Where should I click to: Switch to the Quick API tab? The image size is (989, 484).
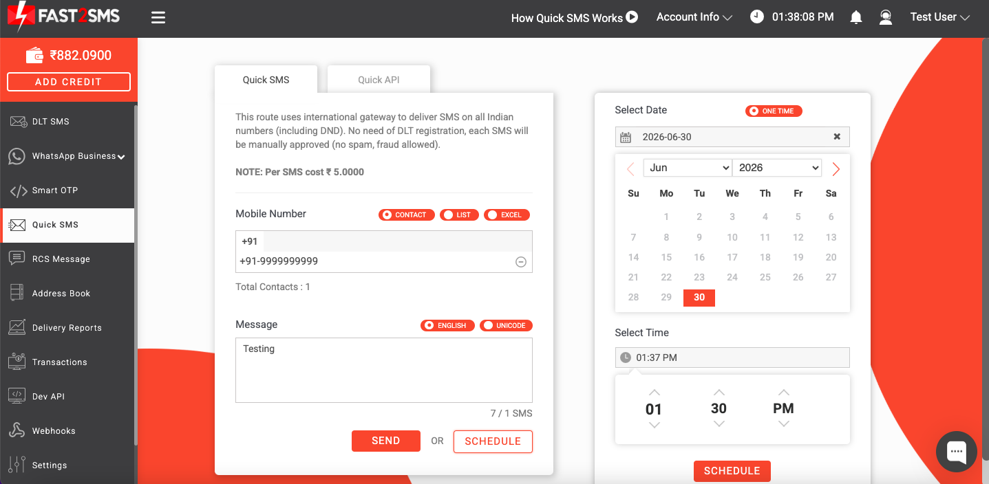coord(379,79)
